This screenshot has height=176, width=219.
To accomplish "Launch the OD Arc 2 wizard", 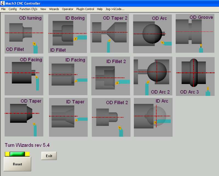I will tap(153, 76).
